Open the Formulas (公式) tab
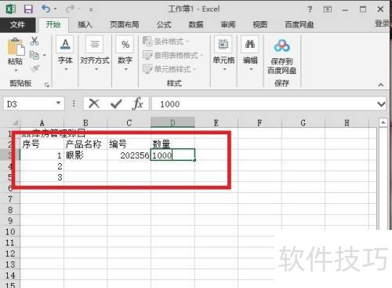392x288 pixels. tap(164, 24)
